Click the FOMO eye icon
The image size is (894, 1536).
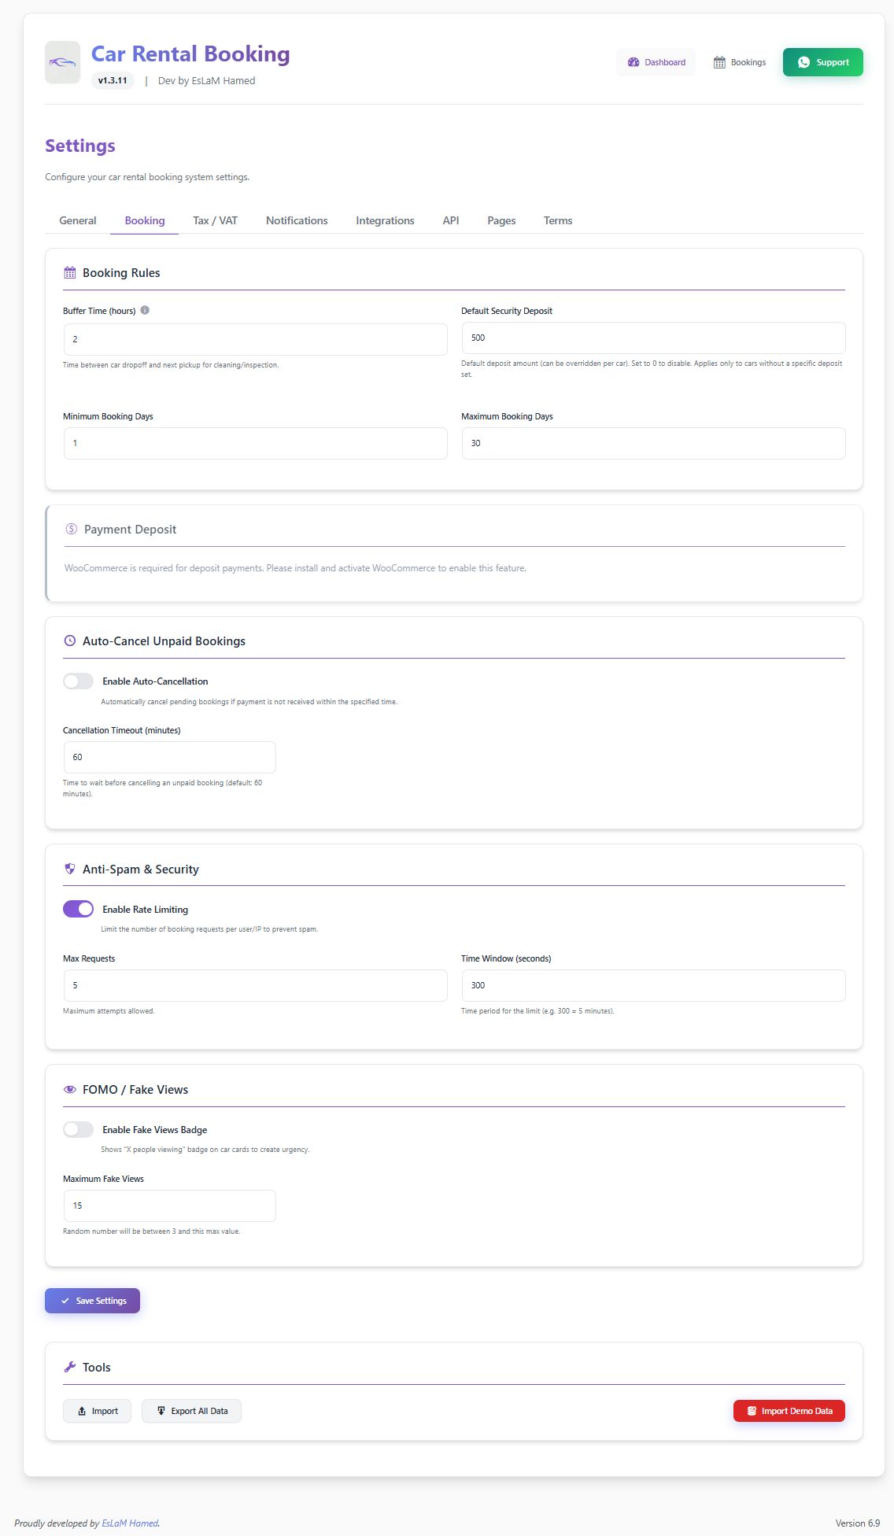[x=70, y=1090]
